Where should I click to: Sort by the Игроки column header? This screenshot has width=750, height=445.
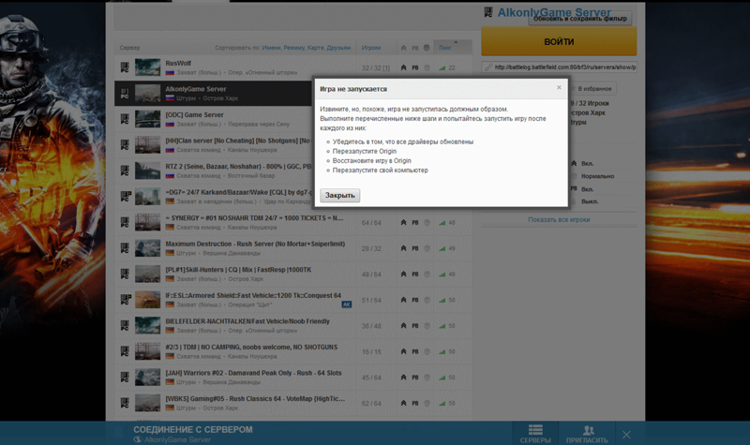[371, 48]
